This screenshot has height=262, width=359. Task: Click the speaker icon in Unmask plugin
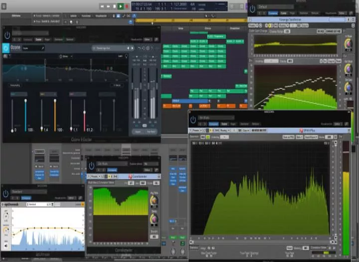point(6,246)
